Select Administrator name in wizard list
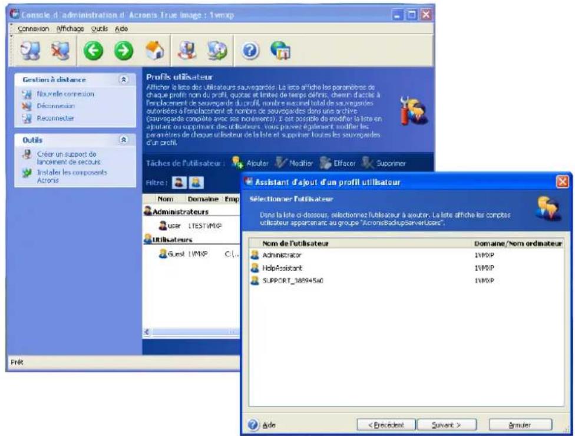The image size is (575, 436). coord(282,255)
